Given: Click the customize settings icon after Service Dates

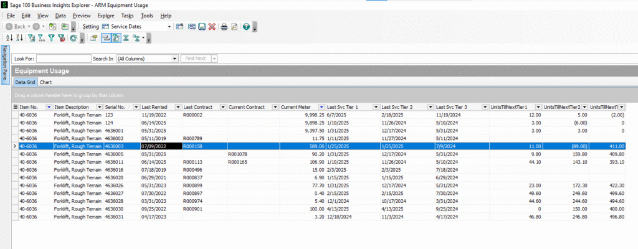Looking at the screenshot, I should [x=179, y=26].
